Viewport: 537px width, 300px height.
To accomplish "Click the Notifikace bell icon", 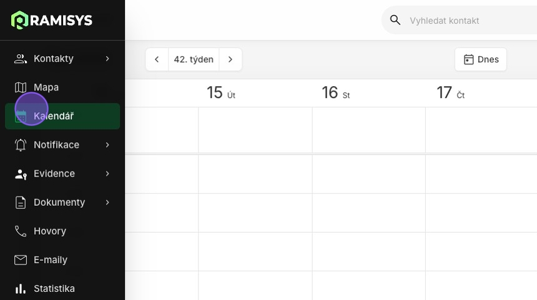I will 21,145.
